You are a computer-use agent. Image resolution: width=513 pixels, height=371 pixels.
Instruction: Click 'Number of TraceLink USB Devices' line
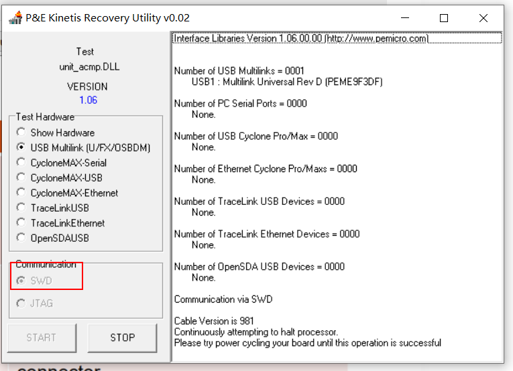(x=260, y=202)
